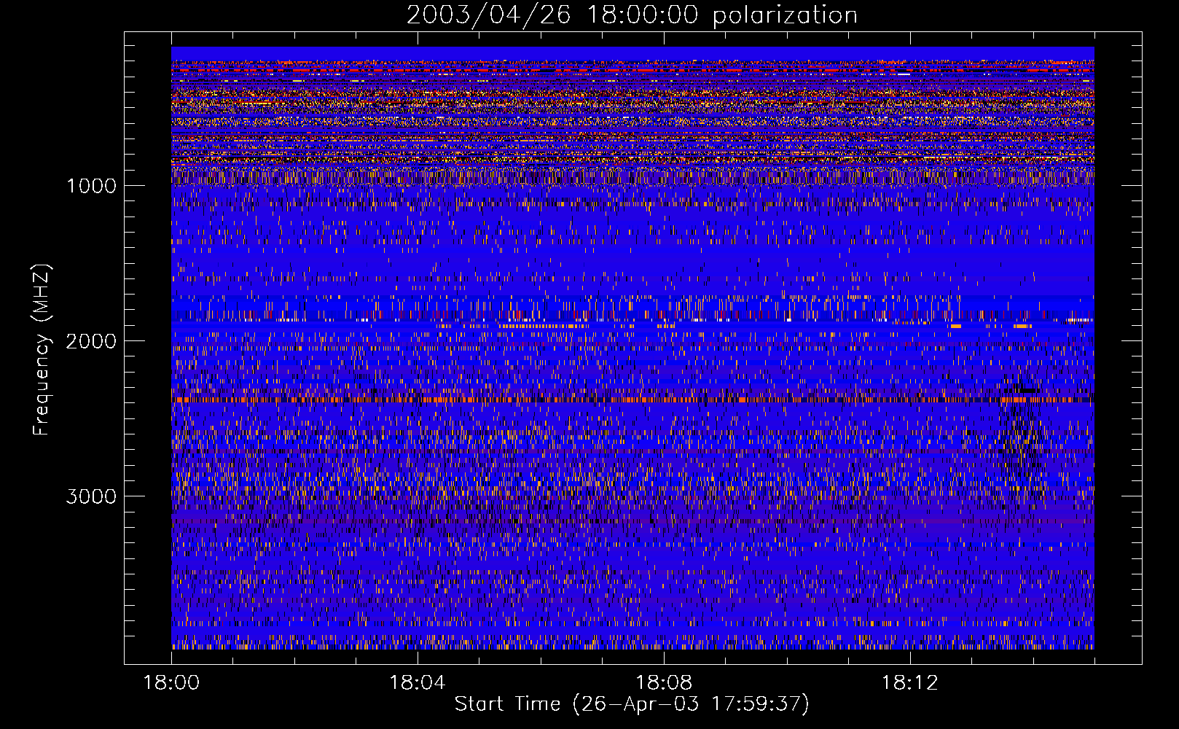Image resolution: width=1179 pixels, height=729 pixels.
Task: Click the 18:04 time tick label
Action: [418, 683]
